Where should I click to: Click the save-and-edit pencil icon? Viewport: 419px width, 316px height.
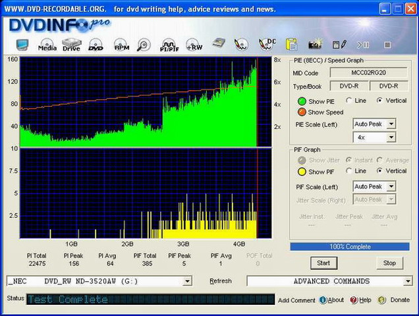pos(339,45)
